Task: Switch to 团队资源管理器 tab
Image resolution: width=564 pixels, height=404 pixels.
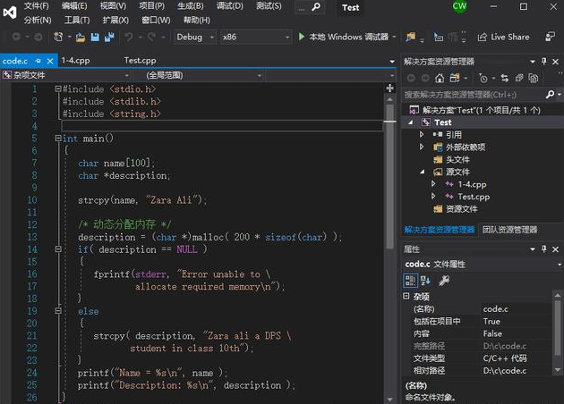Action: coord(511,229)
